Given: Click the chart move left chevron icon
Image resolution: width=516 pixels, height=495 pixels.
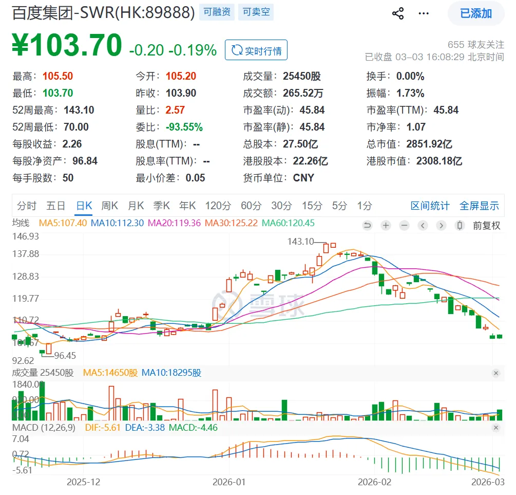Looking at the screenshot, I should pos(423,226).
